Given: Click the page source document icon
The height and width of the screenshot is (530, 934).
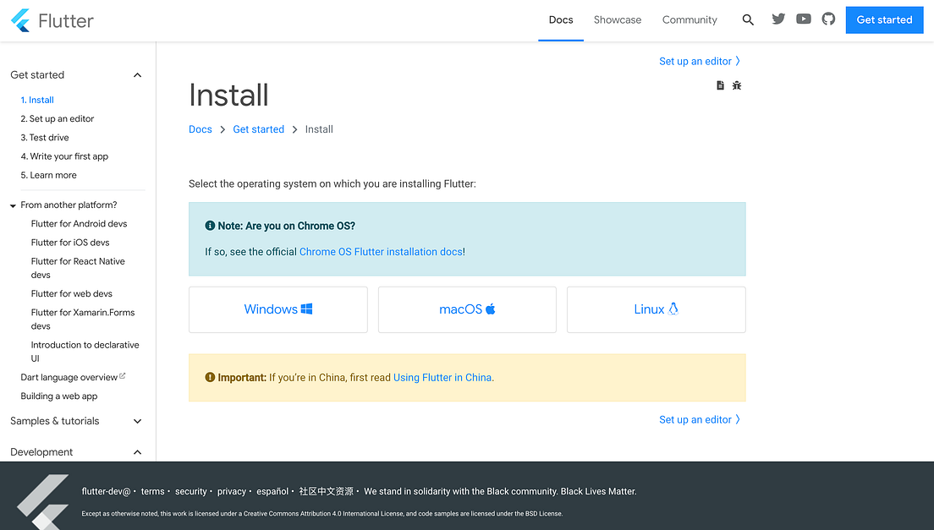Looking at the screenshot, I should tap(720, 85).
